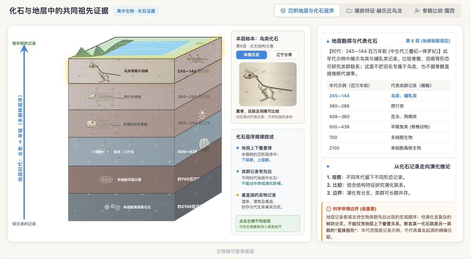Open the 沉积地层与化石层序 tab
The image size is (471, 259).
[x=307, y=11]
